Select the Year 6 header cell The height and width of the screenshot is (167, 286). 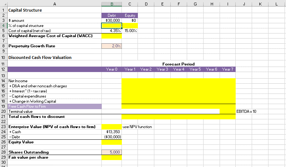pyautogui.click(x=212, y=69)
